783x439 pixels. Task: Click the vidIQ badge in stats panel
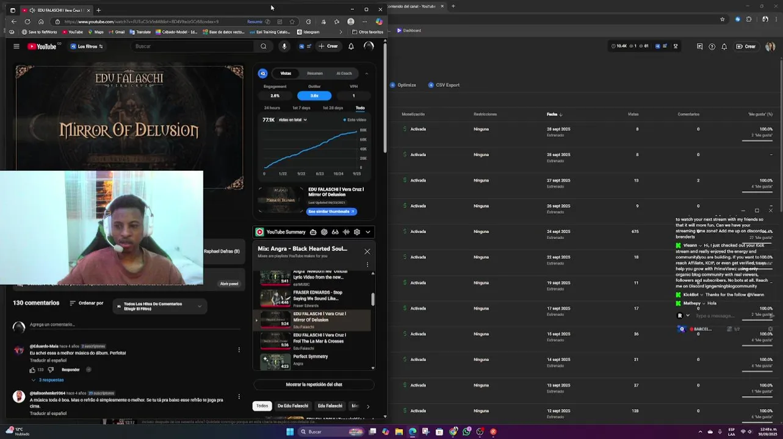click(263, 73)
